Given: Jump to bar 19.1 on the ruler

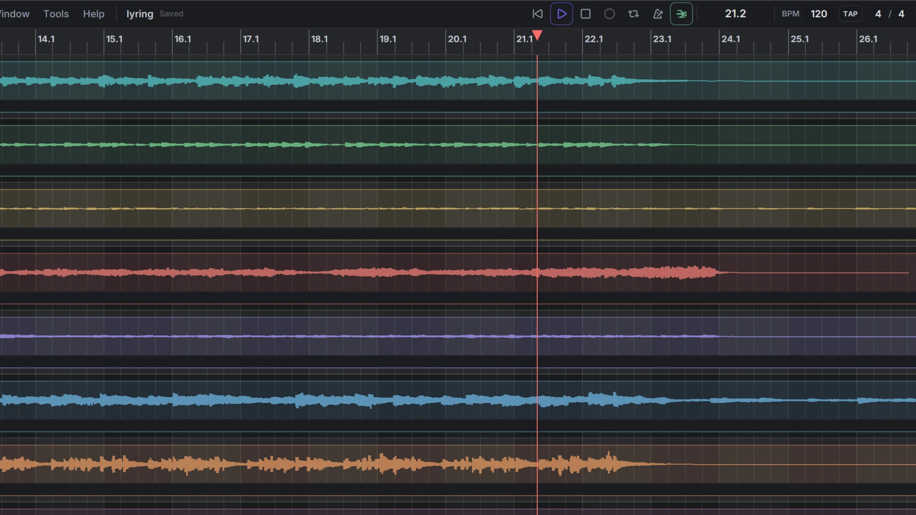Looking at the screenshot, I should [388, 39].
